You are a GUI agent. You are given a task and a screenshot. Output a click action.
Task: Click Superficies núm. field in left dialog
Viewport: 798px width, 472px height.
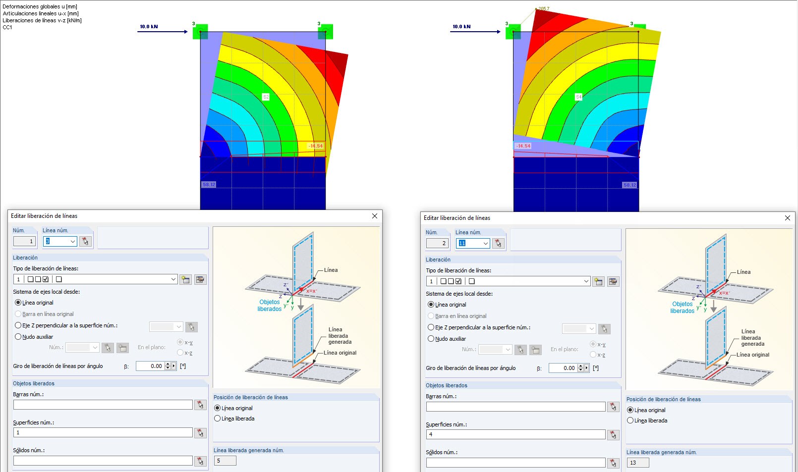tap(103, 433)
